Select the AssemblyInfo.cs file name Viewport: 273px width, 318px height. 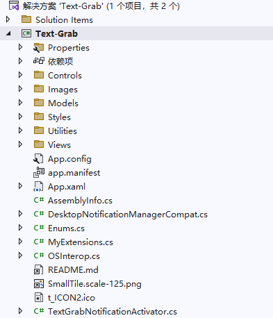tap(80, 201)
